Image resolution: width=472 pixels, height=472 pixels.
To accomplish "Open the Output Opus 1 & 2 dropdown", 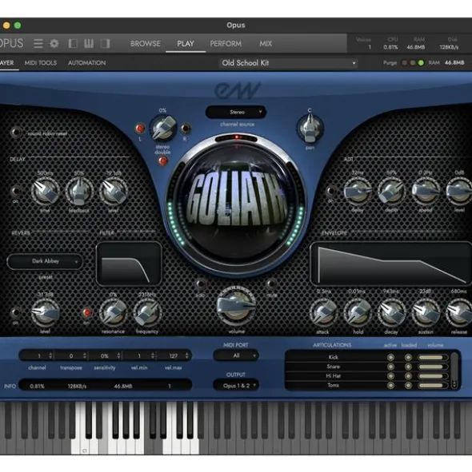I will coord(236,386).
